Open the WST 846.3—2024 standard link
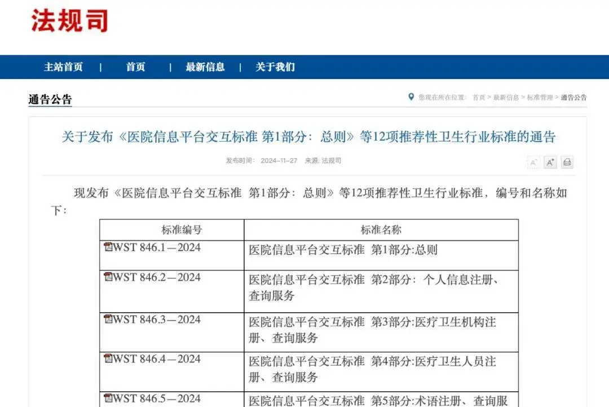The width and height of the screenshot is (609, 407). 157,320
